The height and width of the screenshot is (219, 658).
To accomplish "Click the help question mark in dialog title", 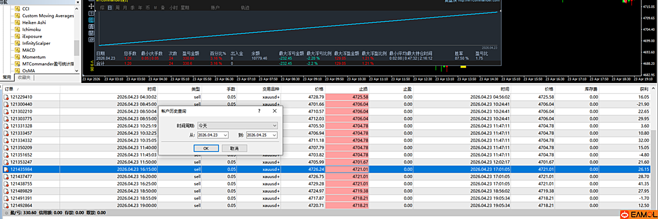I will click(259, 111).
